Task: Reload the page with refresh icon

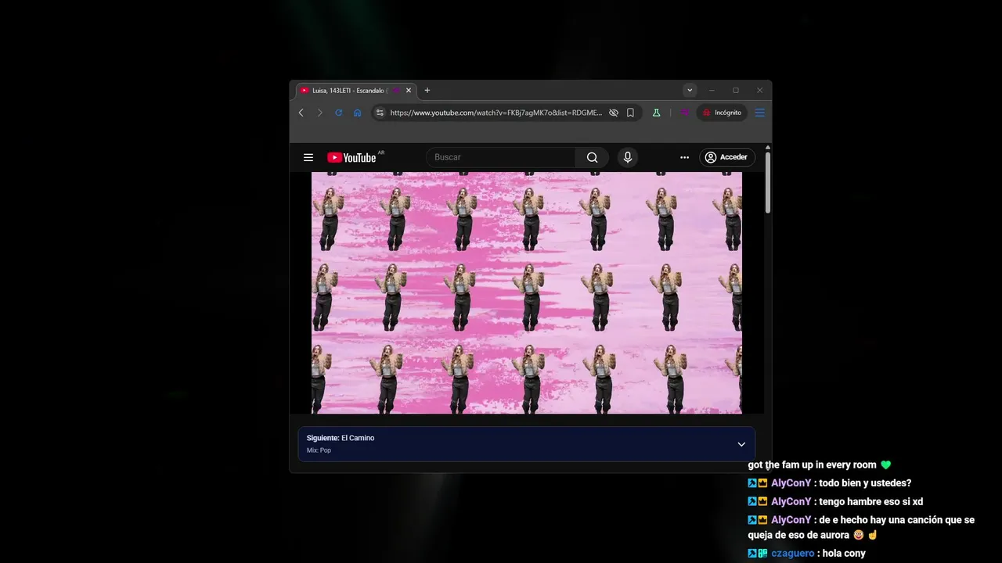Action: 338,113
